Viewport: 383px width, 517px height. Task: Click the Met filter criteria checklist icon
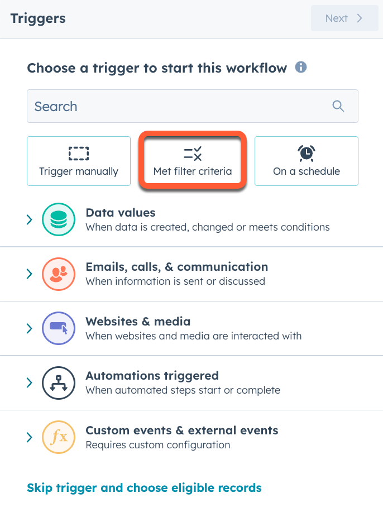pyautogui.click(x=192, y=152)
